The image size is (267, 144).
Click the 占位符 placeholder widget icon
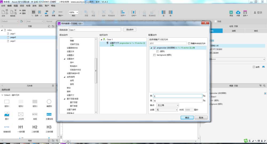21,114
